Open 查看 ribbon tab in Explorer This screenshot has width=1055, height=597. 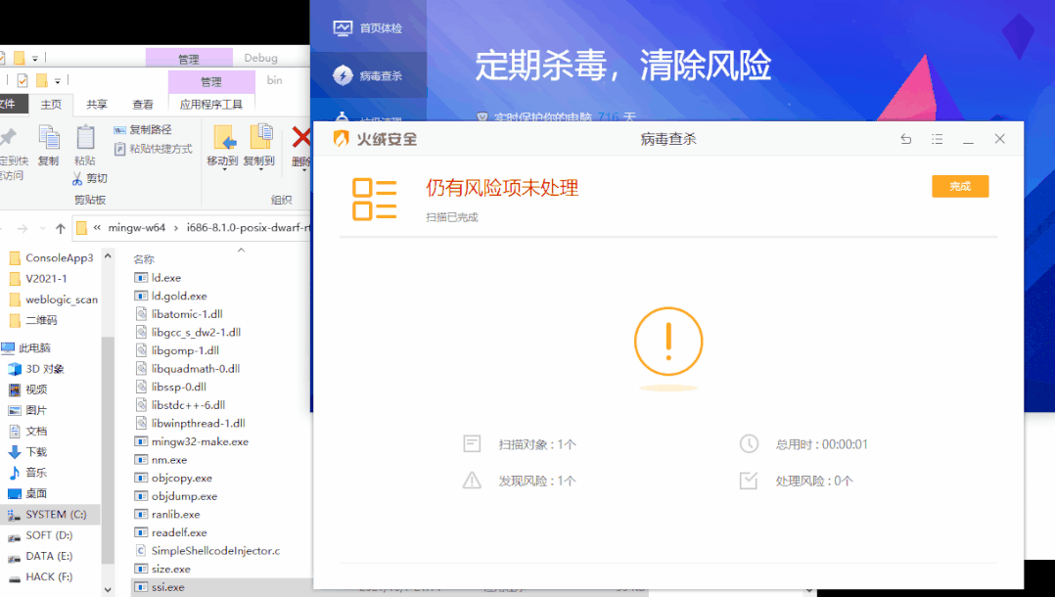(x=143, y=105)
